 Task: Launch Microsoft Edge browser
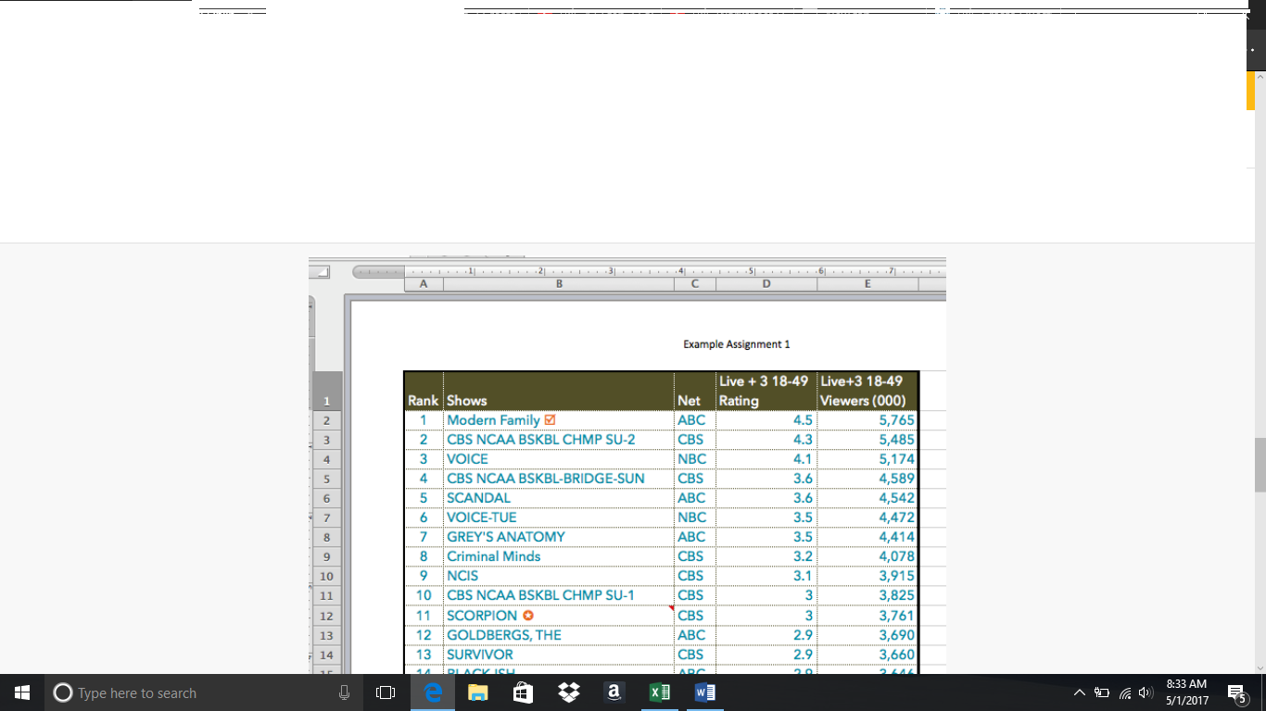[x=433, y=692]
